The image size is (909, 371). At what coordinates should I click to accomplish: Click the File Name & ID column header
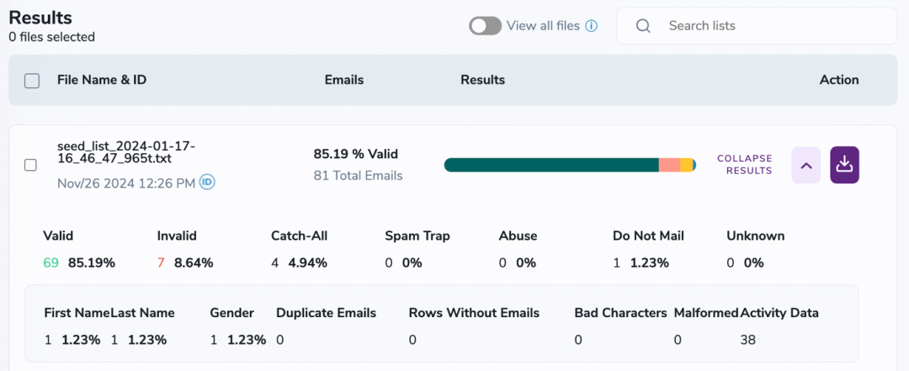pos(102,80)
